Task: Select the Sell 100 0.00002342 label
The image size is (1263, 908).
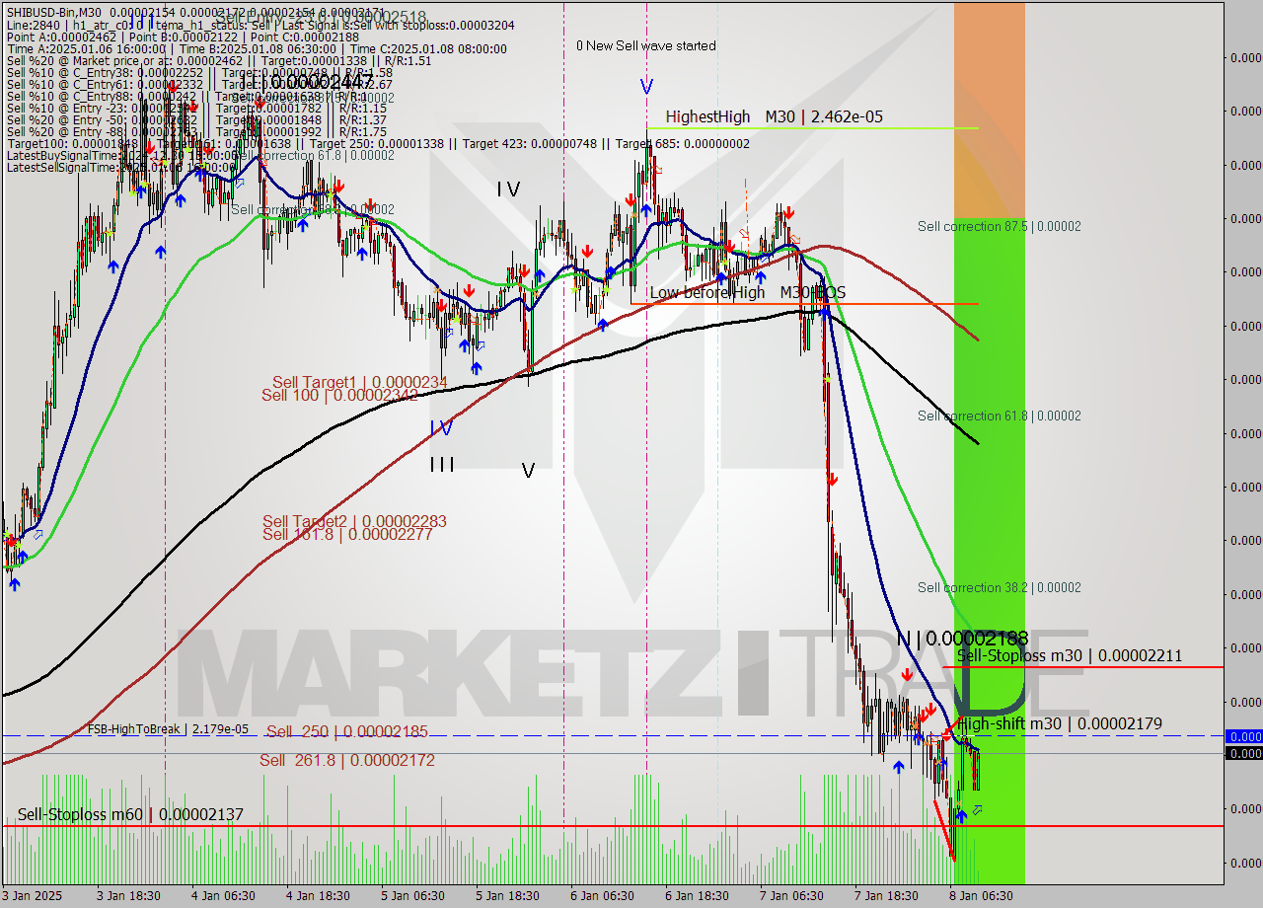Action: point(339,395)
